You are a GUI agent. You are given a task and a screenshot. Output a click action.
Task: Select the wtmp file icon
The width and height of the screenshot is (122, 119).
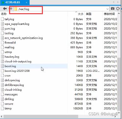tap(2, 52)
